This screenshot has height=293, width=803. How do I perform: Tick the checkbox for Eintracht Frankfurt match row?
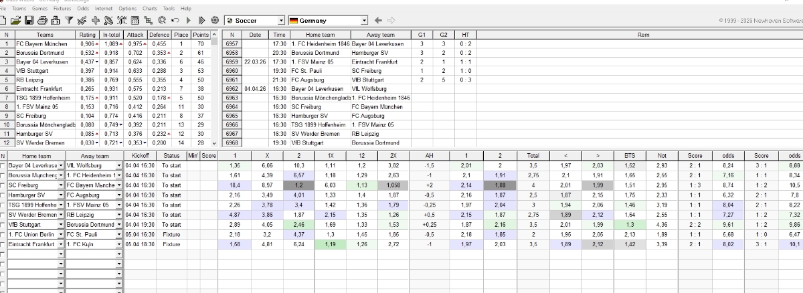pos(4,245)
